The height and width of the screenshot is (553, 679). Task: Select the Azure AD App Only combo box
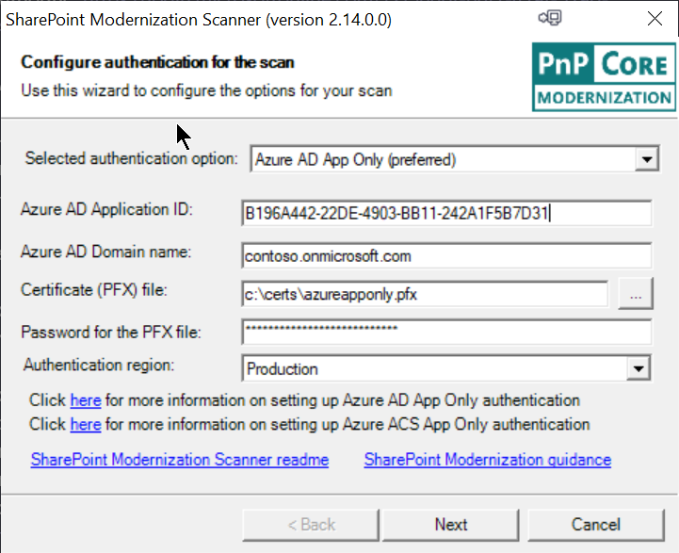[455, 159]
